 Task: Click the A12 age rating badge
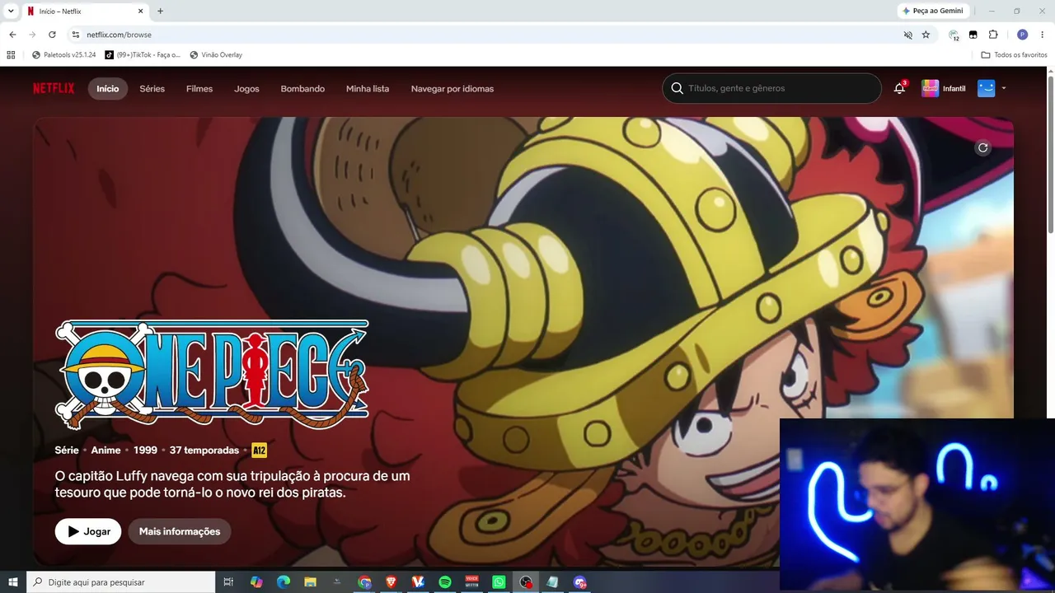click(x=260, y=451)
